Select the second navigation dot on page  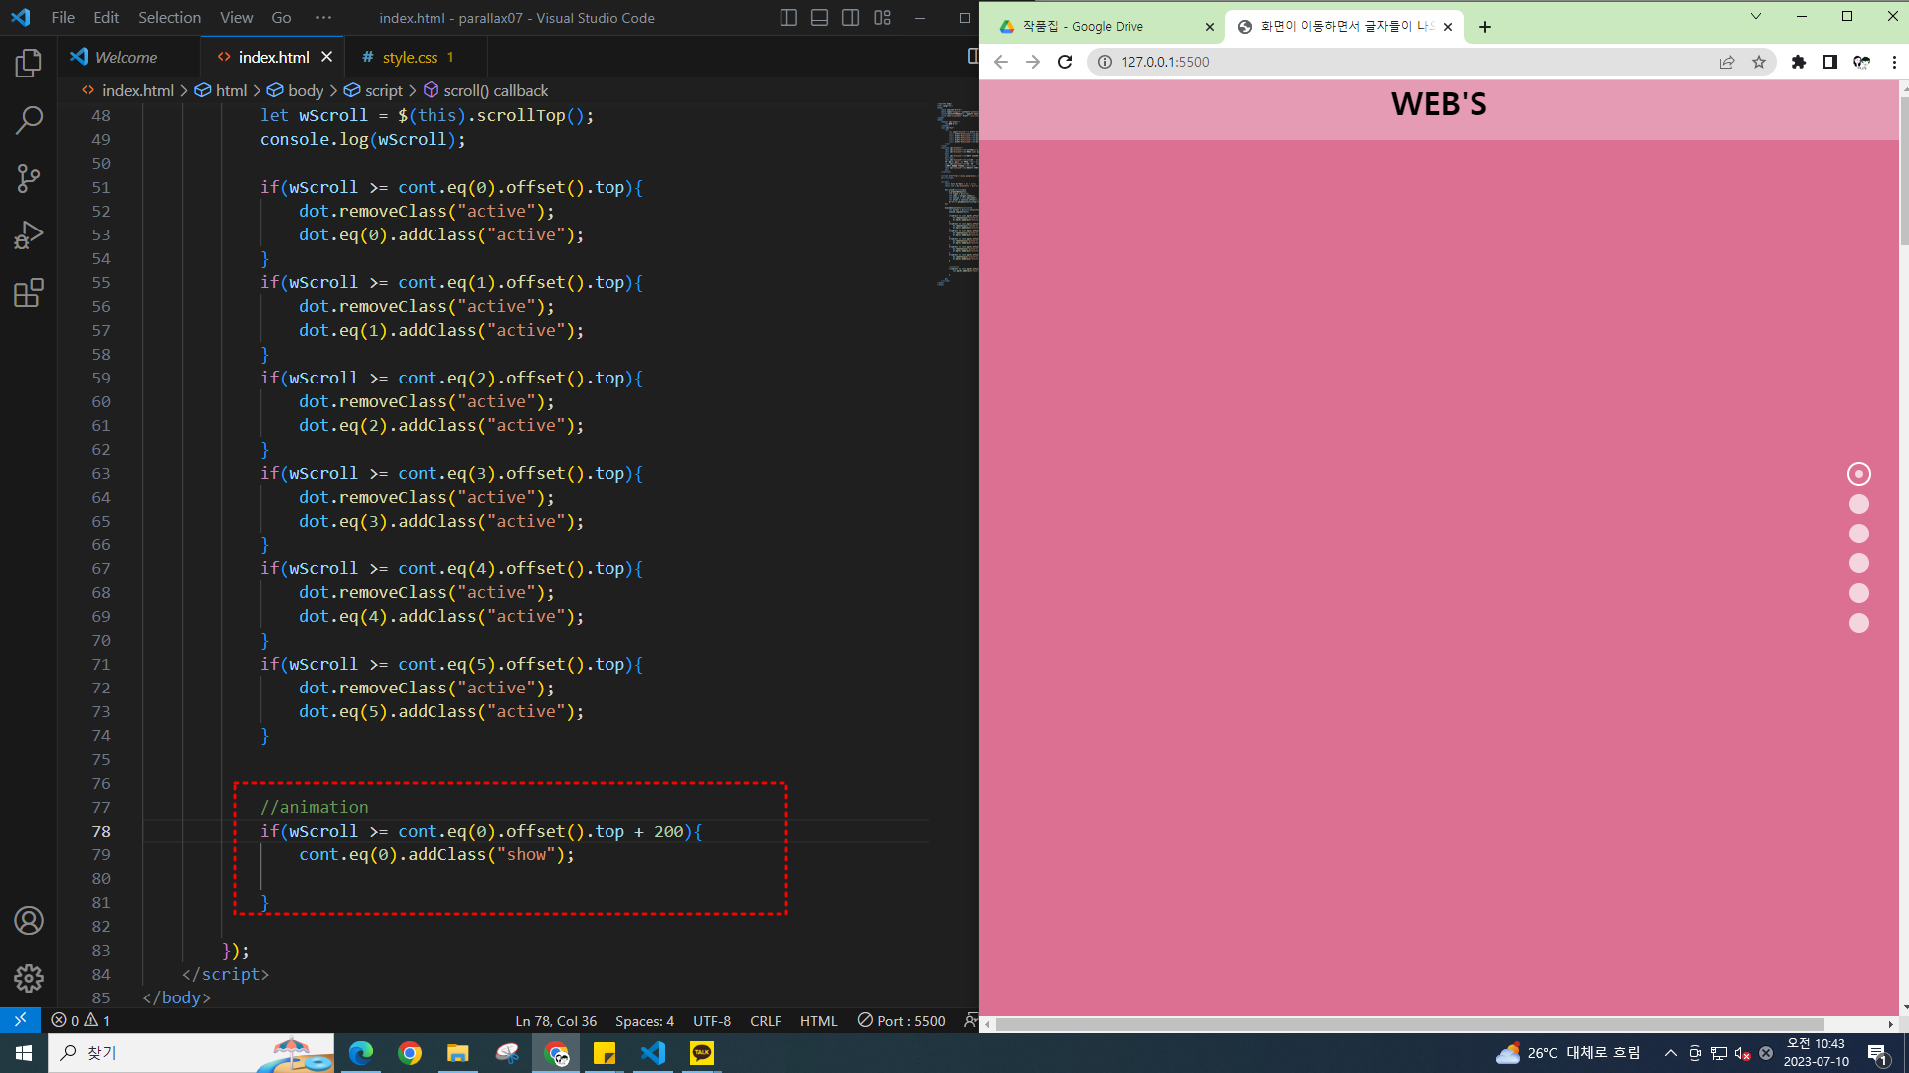[1858, 504]
